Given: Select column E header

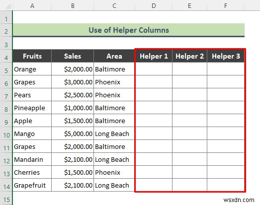Looking at the screenshot, I should pyautogui.click(x=190, y=5).
